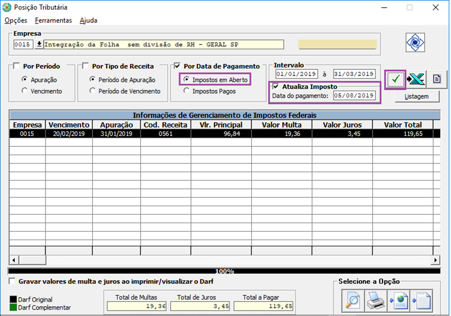Screen dimensions: 451x316
Task: Select Impostos em Aberto radio option
Action: click(186, 79)
